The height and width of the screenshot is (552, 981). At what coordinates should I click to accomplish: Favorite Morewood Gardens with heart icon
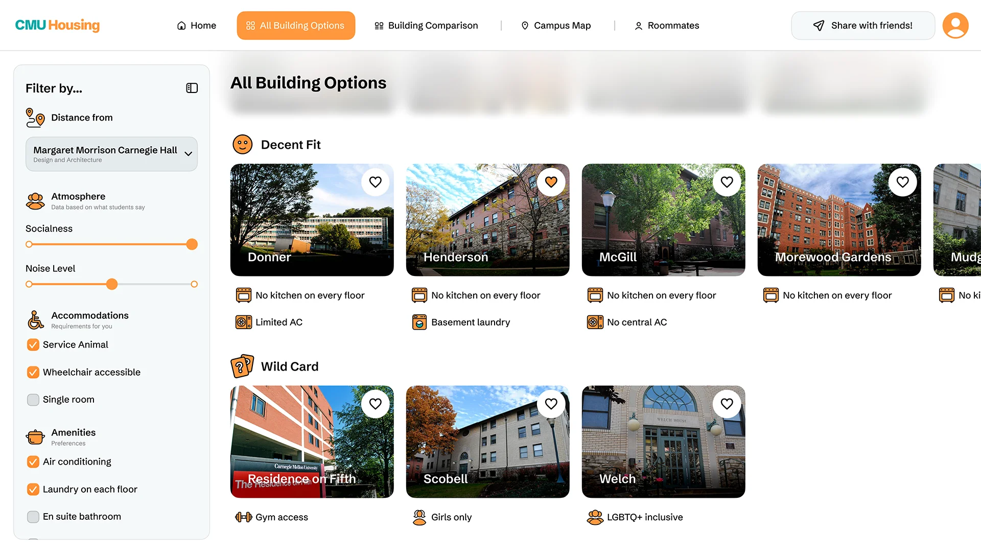tap(903, 182)
